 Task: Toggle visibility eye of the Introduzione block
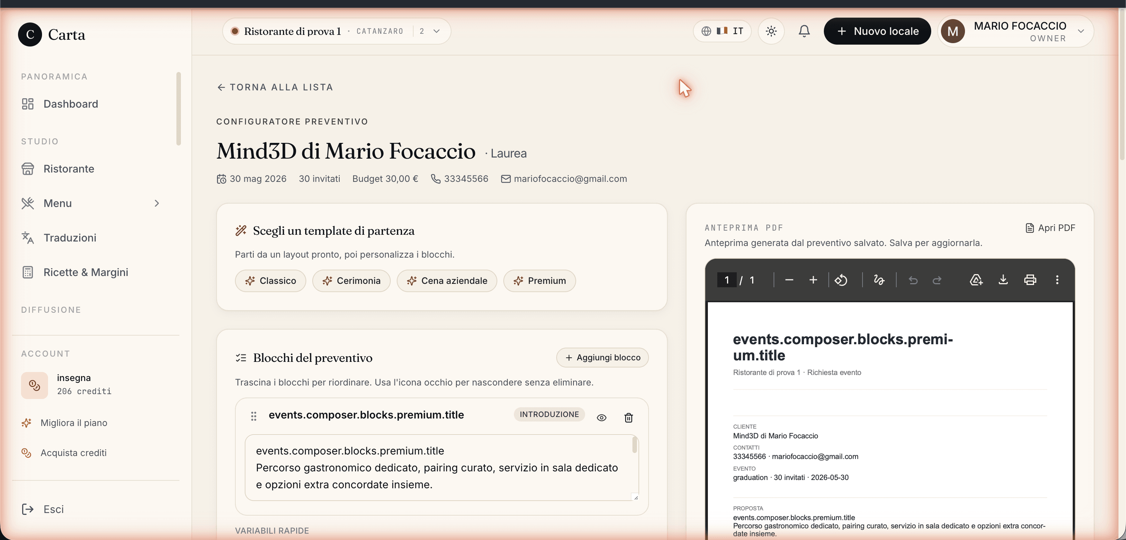pyautogui.click(x=601, y=418)
